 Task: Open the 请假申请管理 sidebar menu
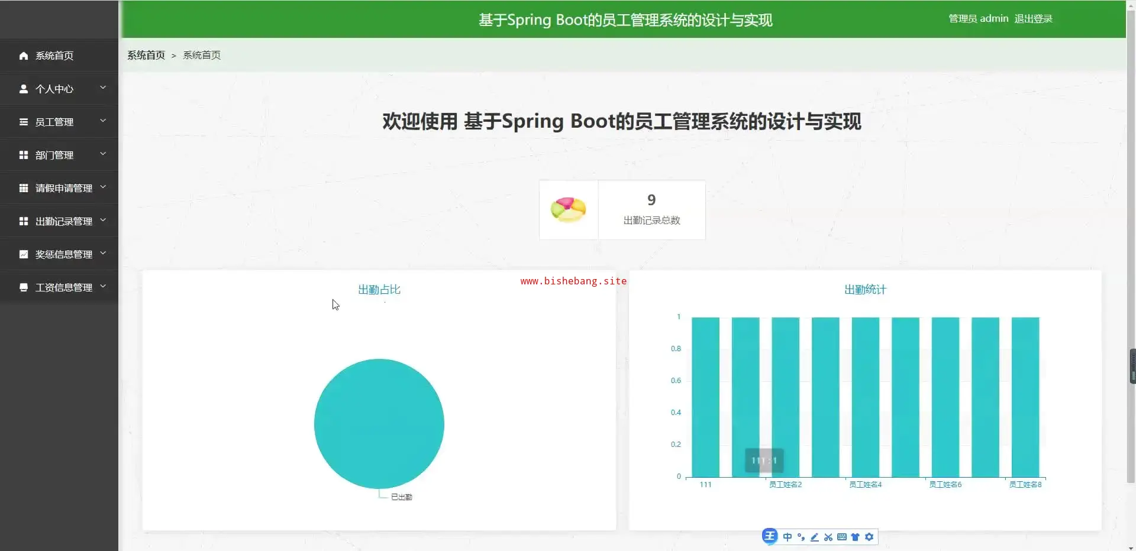click(x=59, y=188)
